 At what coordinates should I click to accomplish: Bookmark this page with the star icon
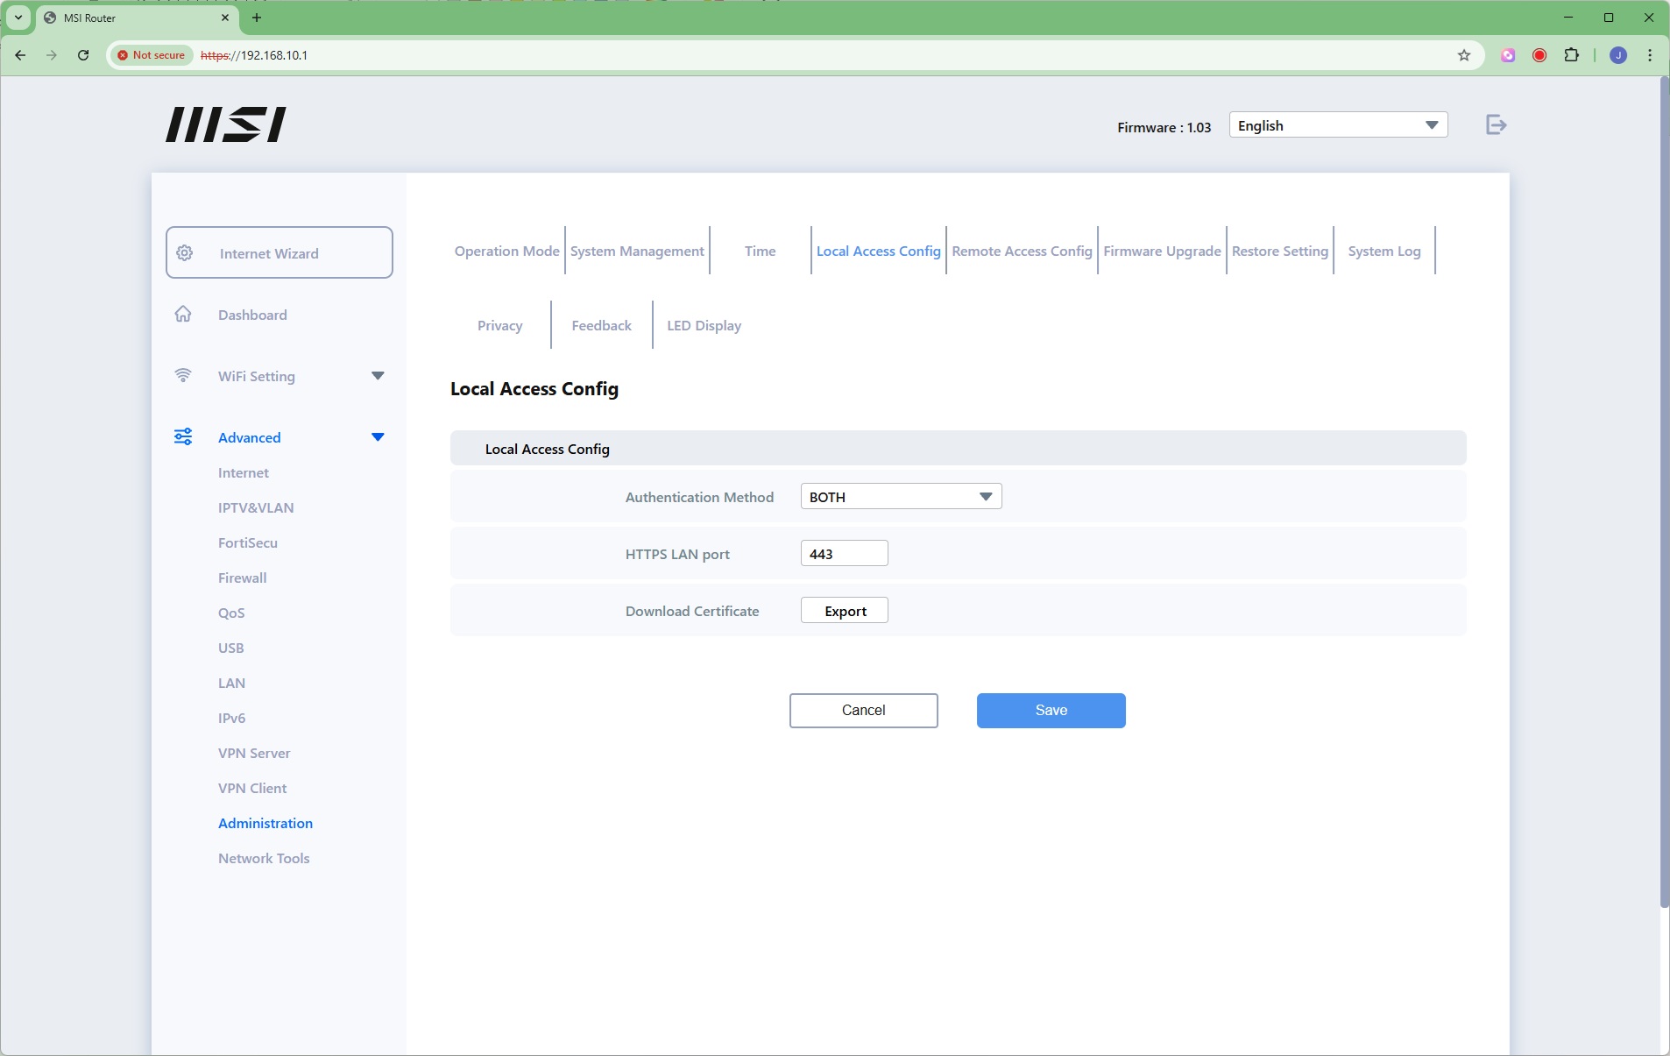tap(1463, 55)
